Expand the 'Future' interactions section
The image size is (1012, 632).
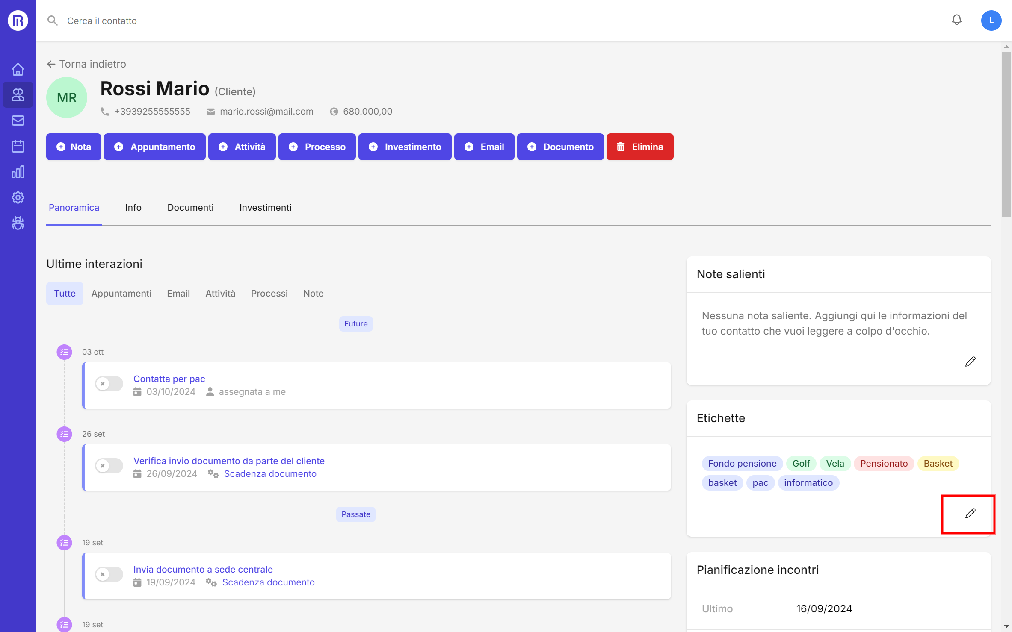click(x=355, y=323)
